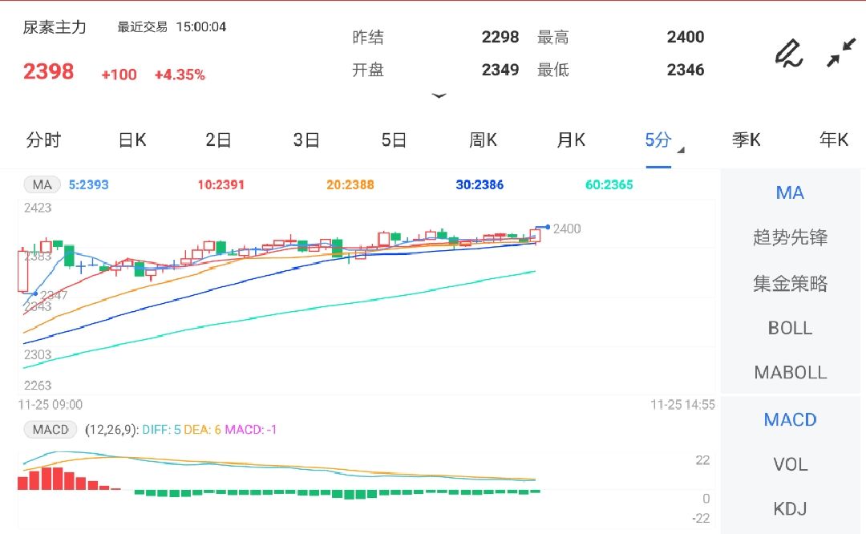Click the latest price 2398

click(x=48, y=72)
